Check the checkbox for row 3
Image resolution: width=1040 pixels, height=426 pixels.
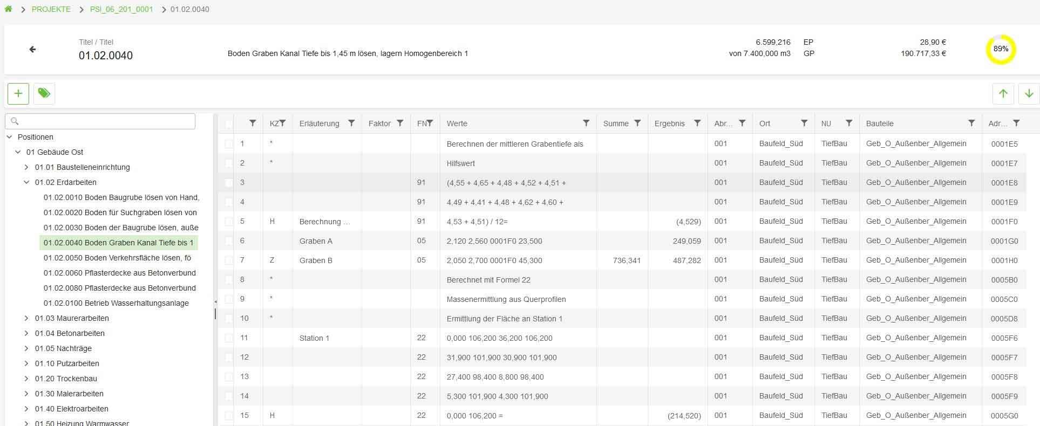(229, 183)
